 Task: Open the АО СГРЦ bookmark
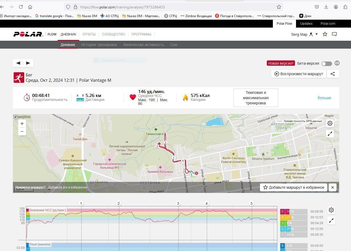click(x=109, y=16)
